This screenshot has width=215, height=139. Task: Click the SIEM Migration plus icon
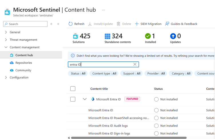137,24
